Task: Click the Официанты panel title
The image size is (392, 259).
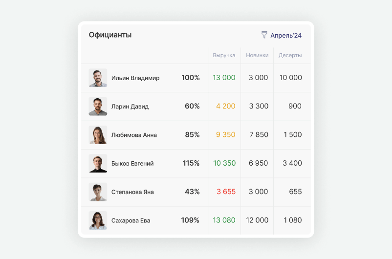Action: [110, 35]
